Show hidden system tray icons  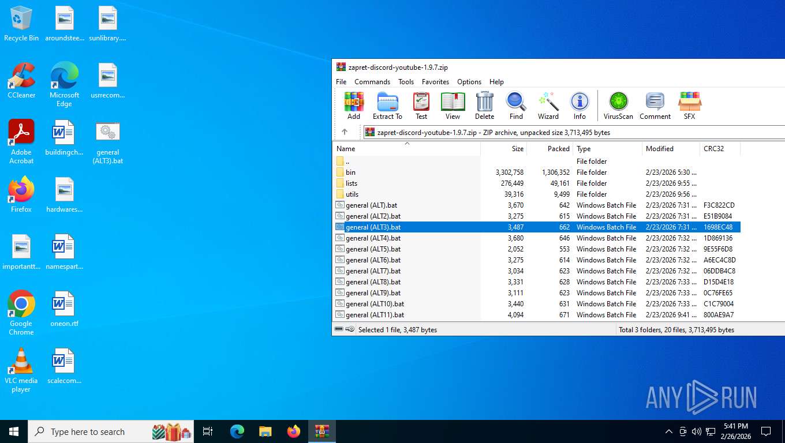pyautogui.click(x=668, y=431)
